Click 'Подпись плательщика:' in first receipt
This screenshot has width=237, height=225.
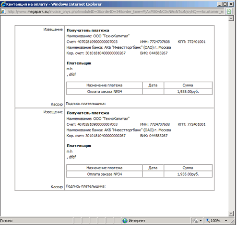tap(86, 104)
